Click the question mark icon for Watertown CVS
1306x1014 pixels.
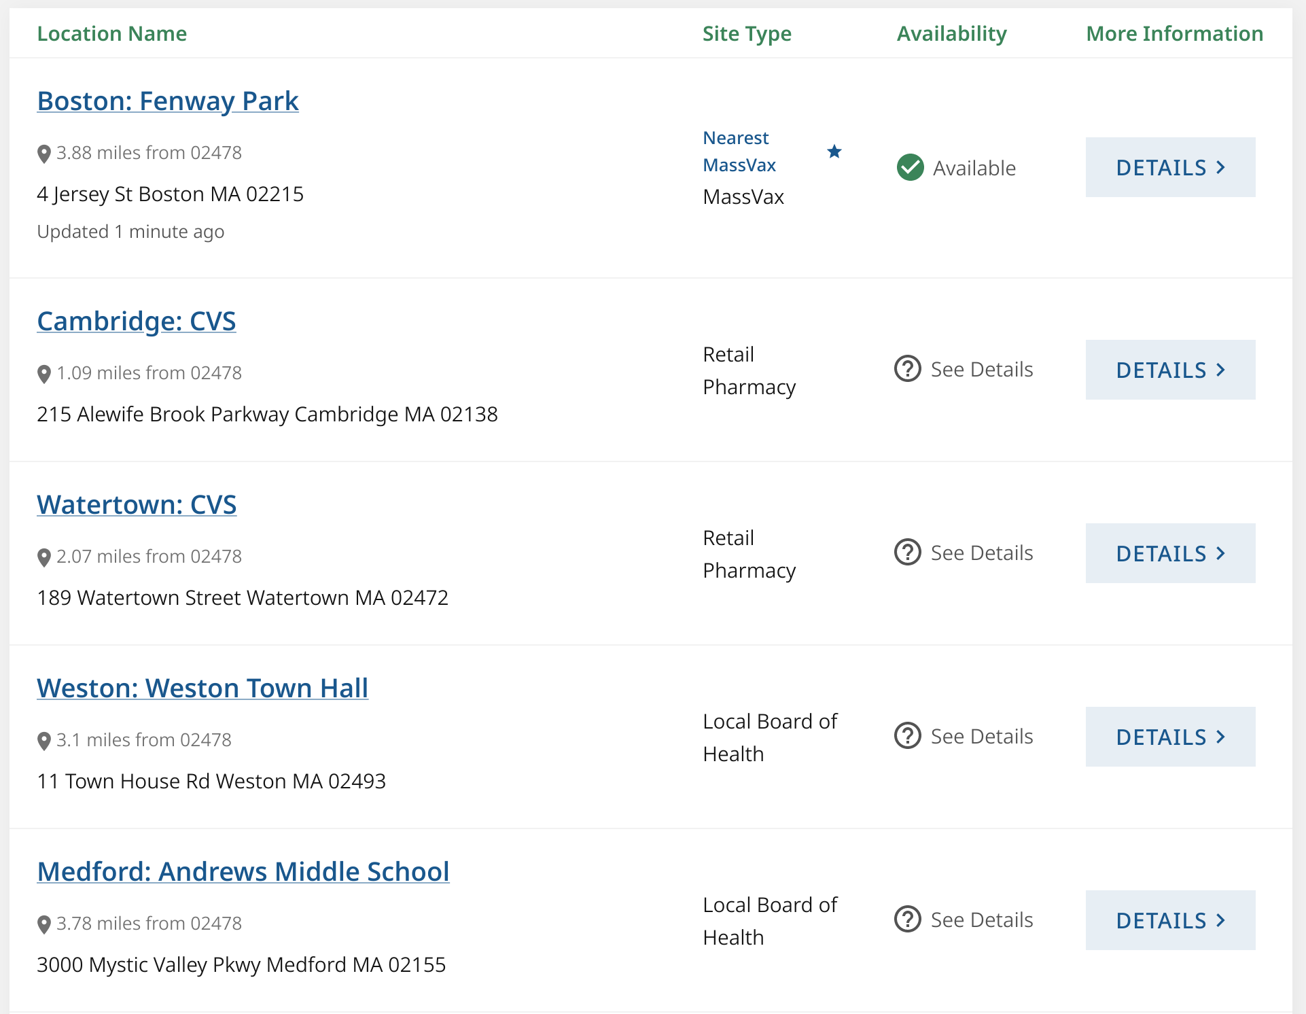tap(907, 553)
